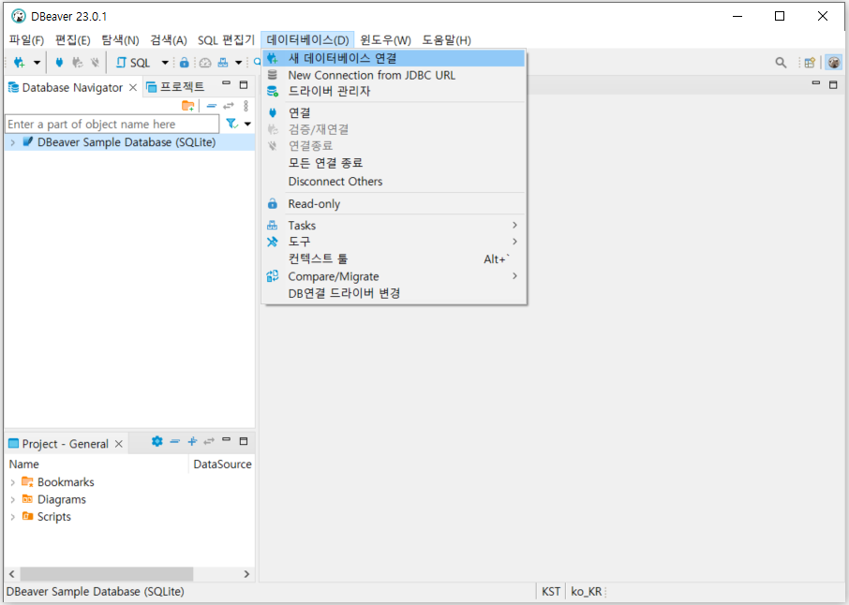This screenshot has width=849, height=605.
Task: Toggle link with editor in Database Navigator
Action: click(x=229, y=106)
